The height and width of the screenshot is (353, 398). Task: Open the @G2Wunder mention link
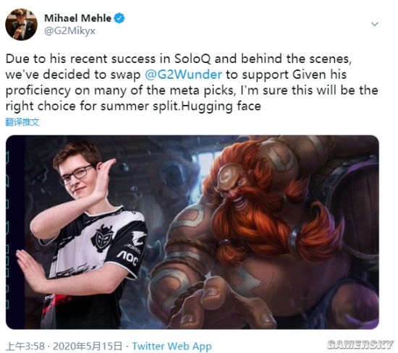coord(184,75)
